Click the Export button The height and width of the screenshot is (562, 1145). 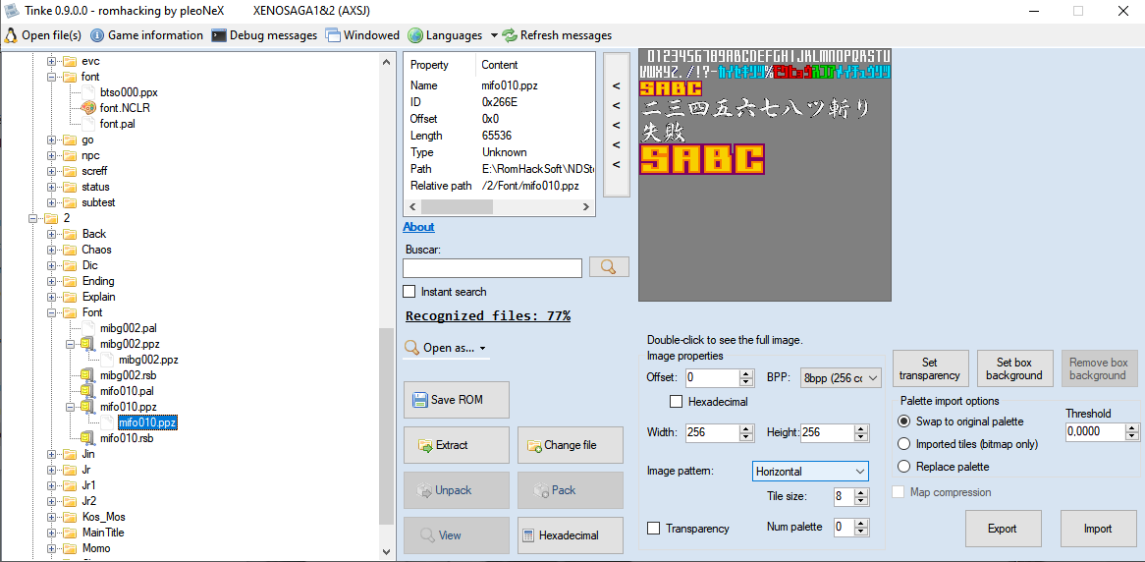1004,530
